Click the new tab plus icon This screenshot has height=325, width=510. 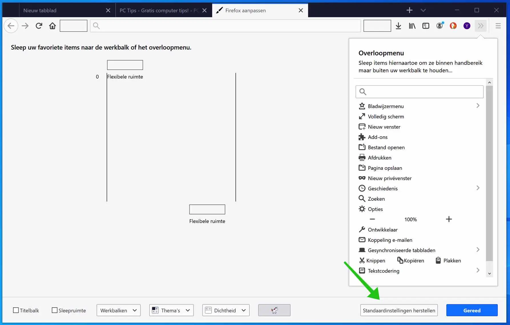click(x=410, y=10)
